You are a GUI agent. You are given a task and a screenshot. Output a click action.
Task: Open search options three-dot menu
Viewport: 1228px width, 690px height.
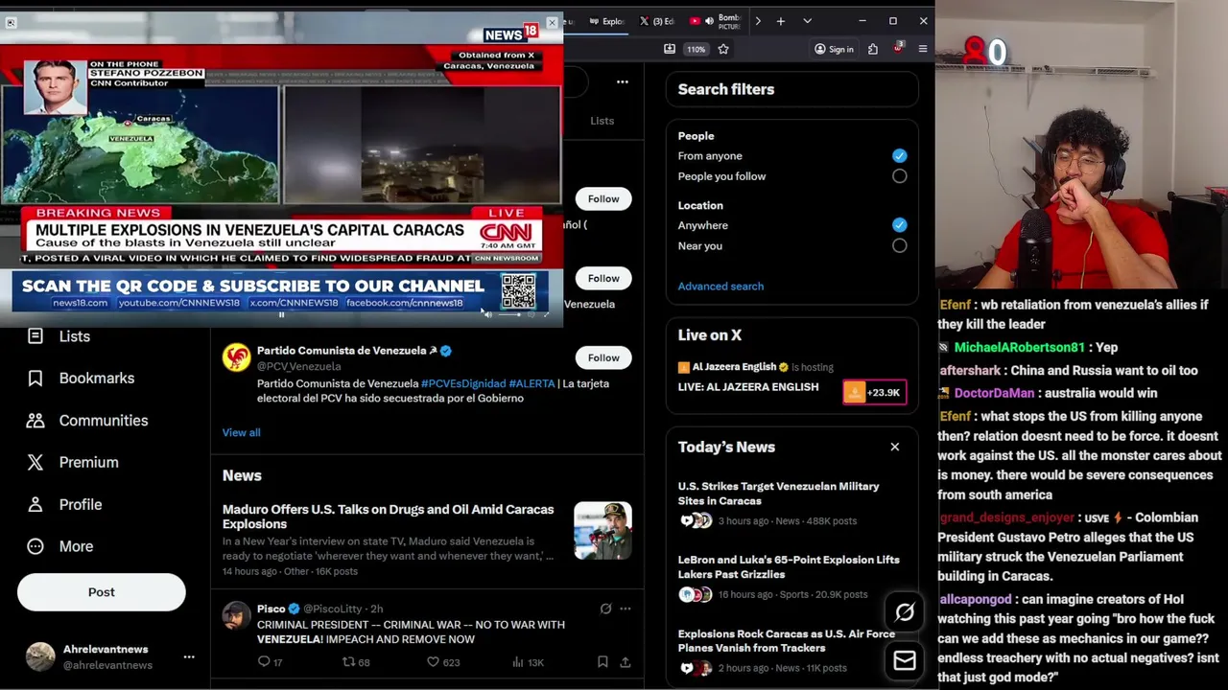click(623, 82)
